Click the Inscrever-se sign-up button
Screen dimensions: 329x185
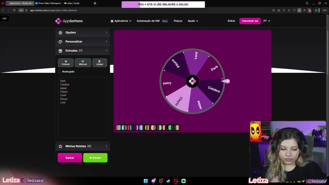click(250, 21)
